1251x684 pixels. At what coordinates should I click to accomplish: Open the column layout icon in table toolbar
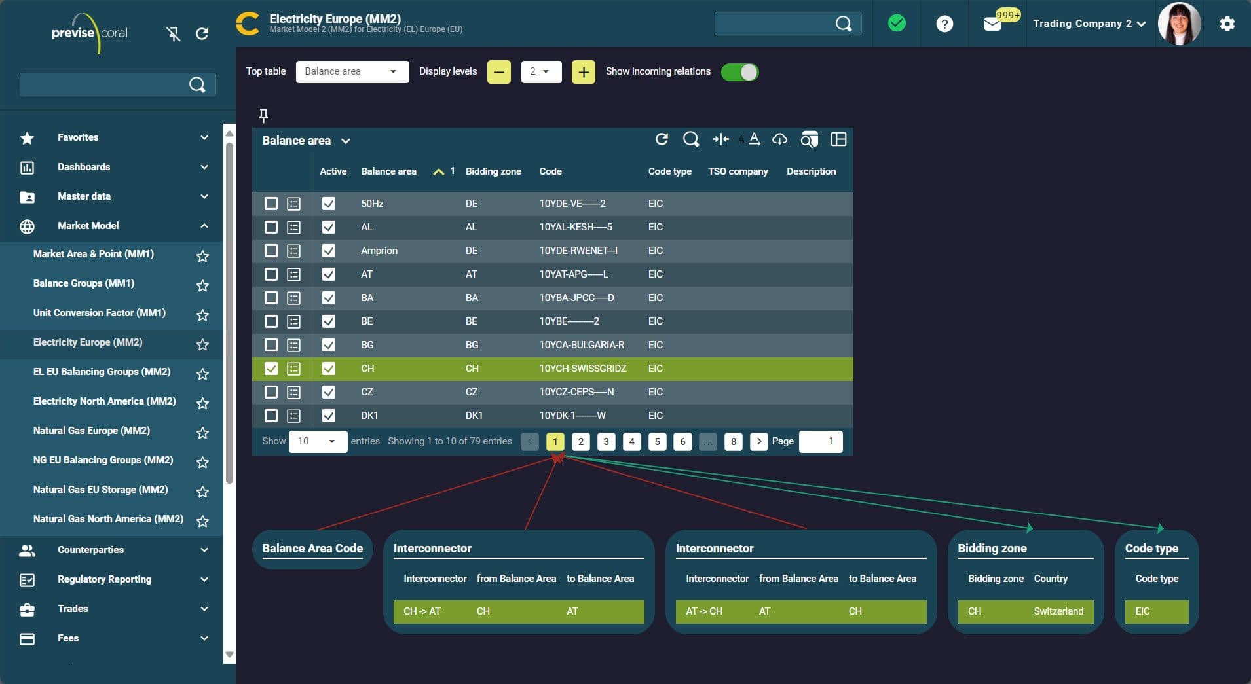pos(838,139)
